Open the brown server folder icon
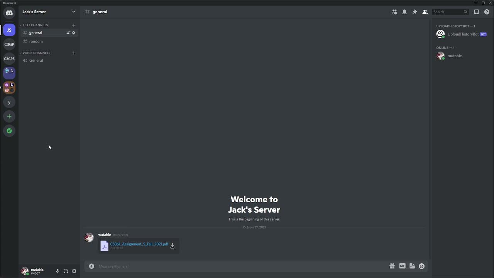 (x=9, y=88)
